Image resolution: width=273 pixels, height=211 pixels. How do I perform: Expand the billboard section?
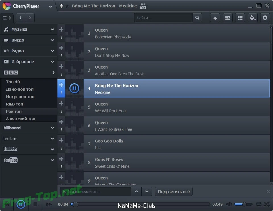(28, 128)
